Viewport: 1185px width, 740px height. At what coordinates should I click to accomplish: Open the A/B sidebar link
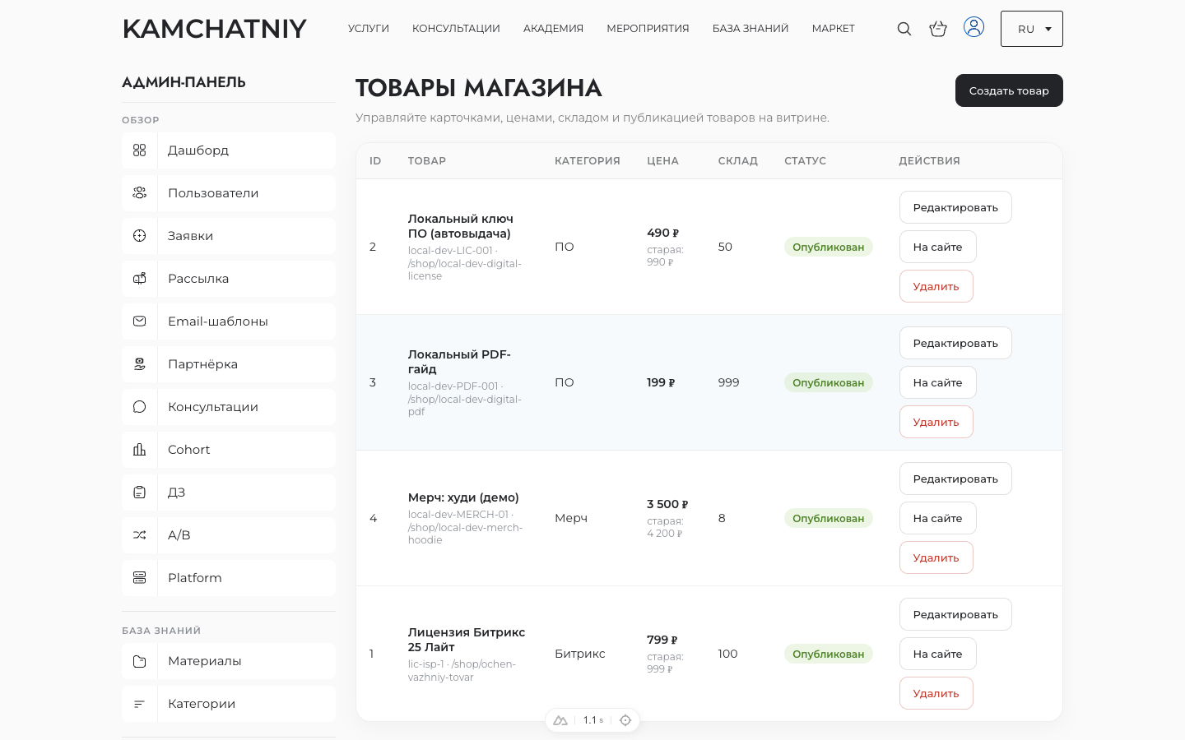tap(229, 535)
